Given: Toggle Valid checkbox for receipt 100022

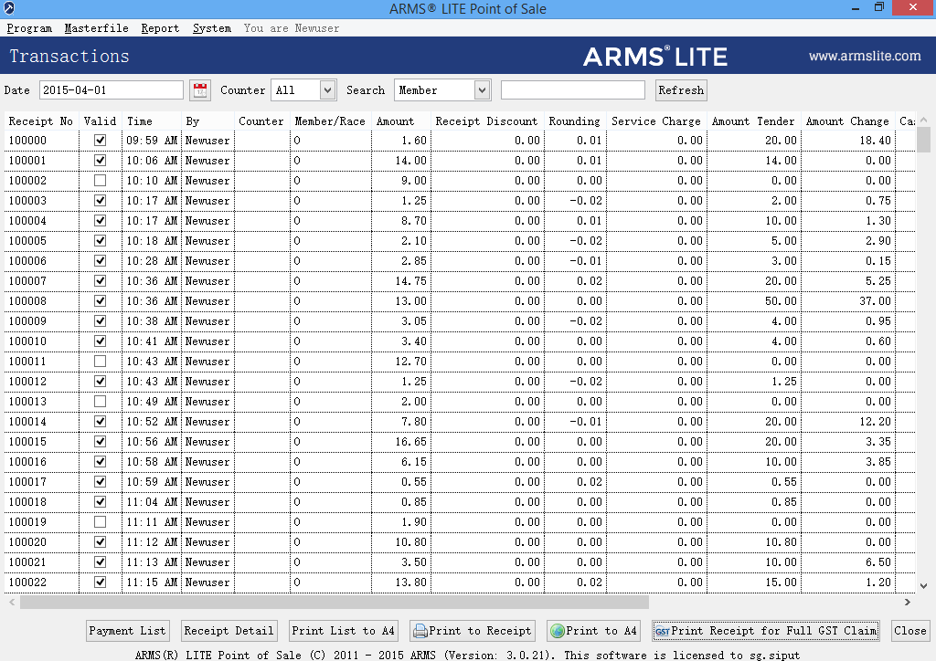Looking at the screenshot, I should (100, 582).
